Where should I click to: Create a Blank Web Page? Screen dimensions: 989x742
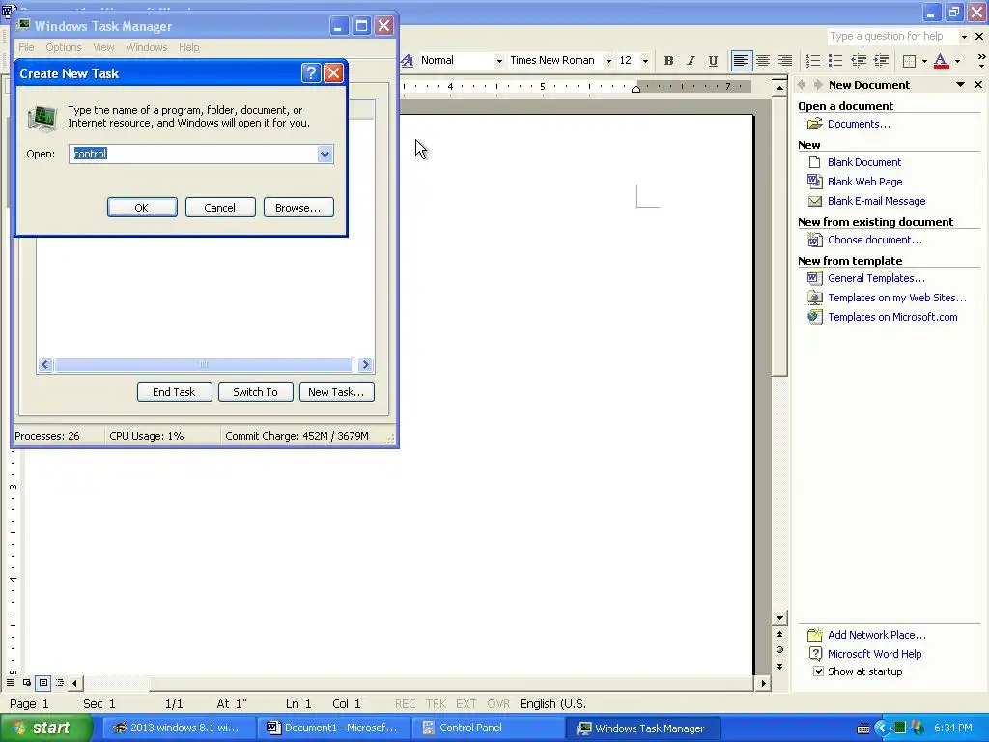coord(864,182)
